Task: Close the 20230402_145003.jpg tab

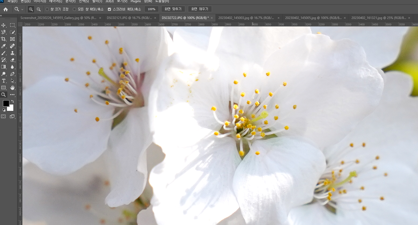Action: pyautogui.click(x=279, y=18)
